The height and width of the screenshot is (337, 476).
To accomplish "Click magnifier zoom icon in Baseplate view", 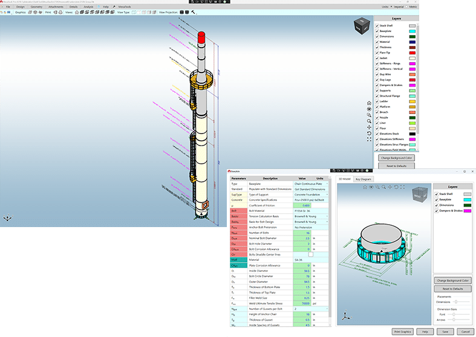I will (x=383, y=187).
